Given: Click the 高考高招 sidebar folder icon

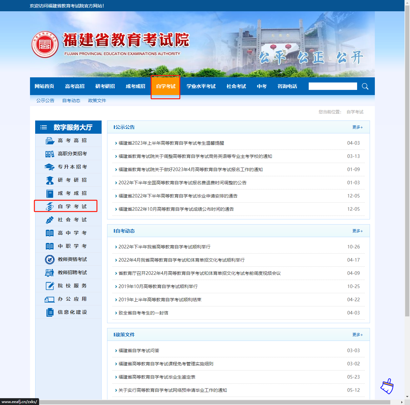Looking at the screenshot, I should [50, 141].
